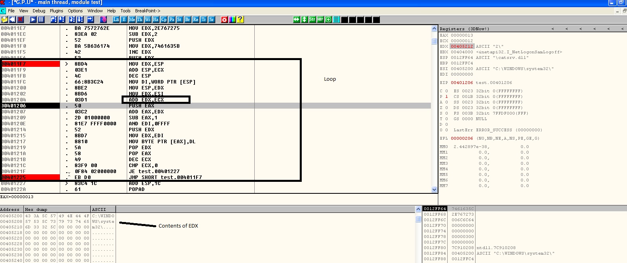Open the Call stack (St) window icon
Image resolution: width=627 pixels, height=263 pixels.
[179, 19]
